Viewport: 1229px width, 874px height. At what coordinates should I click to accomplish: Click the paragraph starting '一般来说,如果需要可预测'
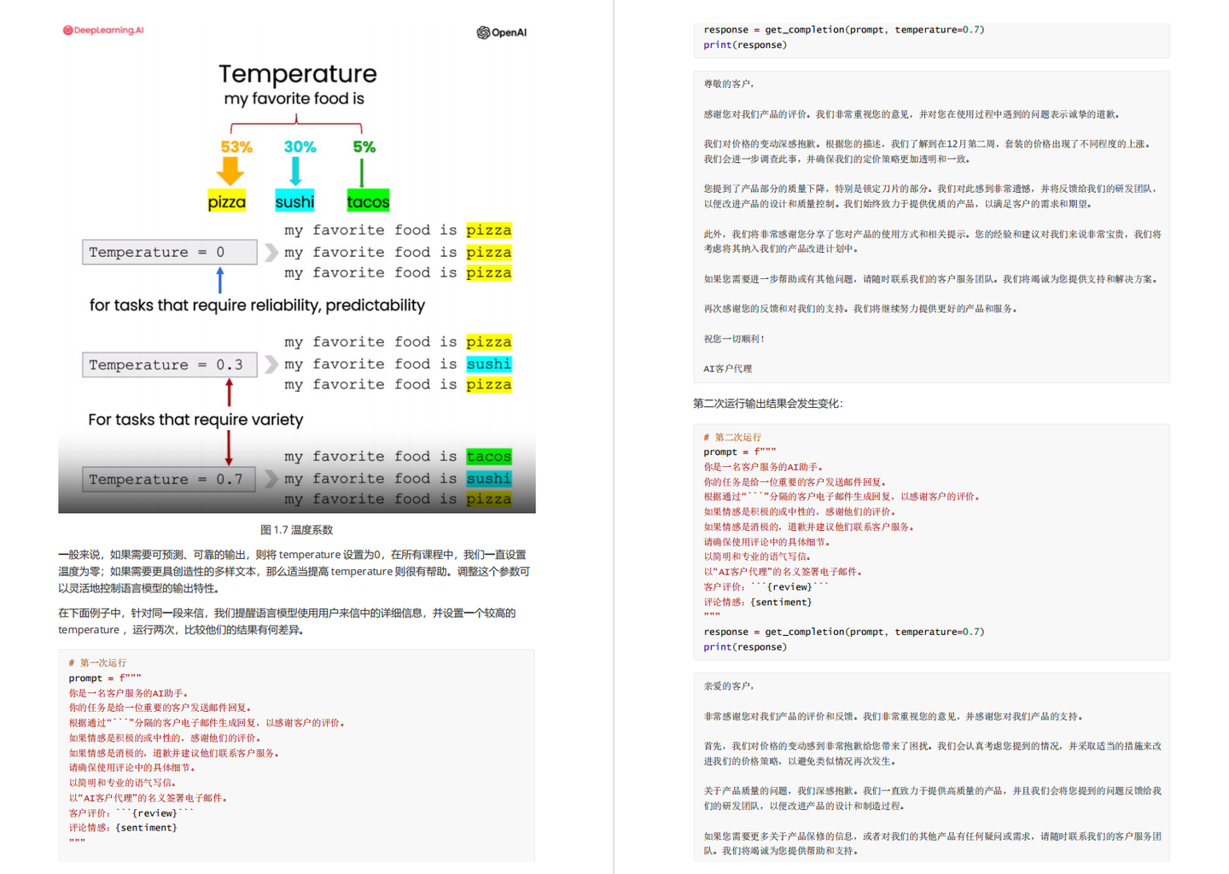tap(294, 571)
